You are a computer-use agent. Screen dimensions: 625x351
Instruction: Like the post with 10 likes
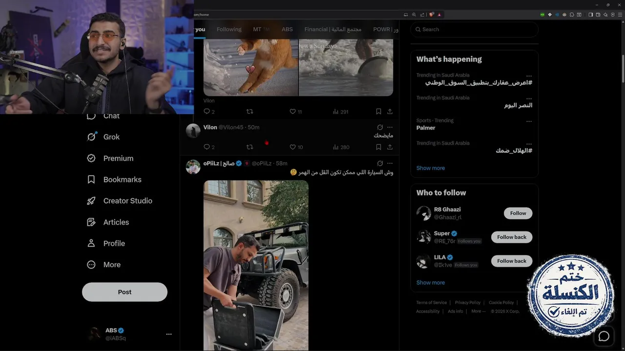(x=296, y=147)
